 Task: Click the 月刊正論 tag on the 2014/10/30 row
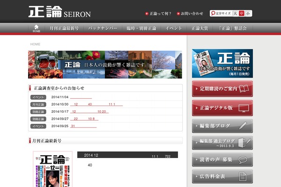pyautogui.click(x=38, y=105)
